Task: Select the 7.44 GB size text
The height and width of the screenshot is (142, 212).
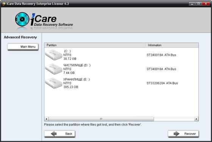Action: [x=69, y=73]
